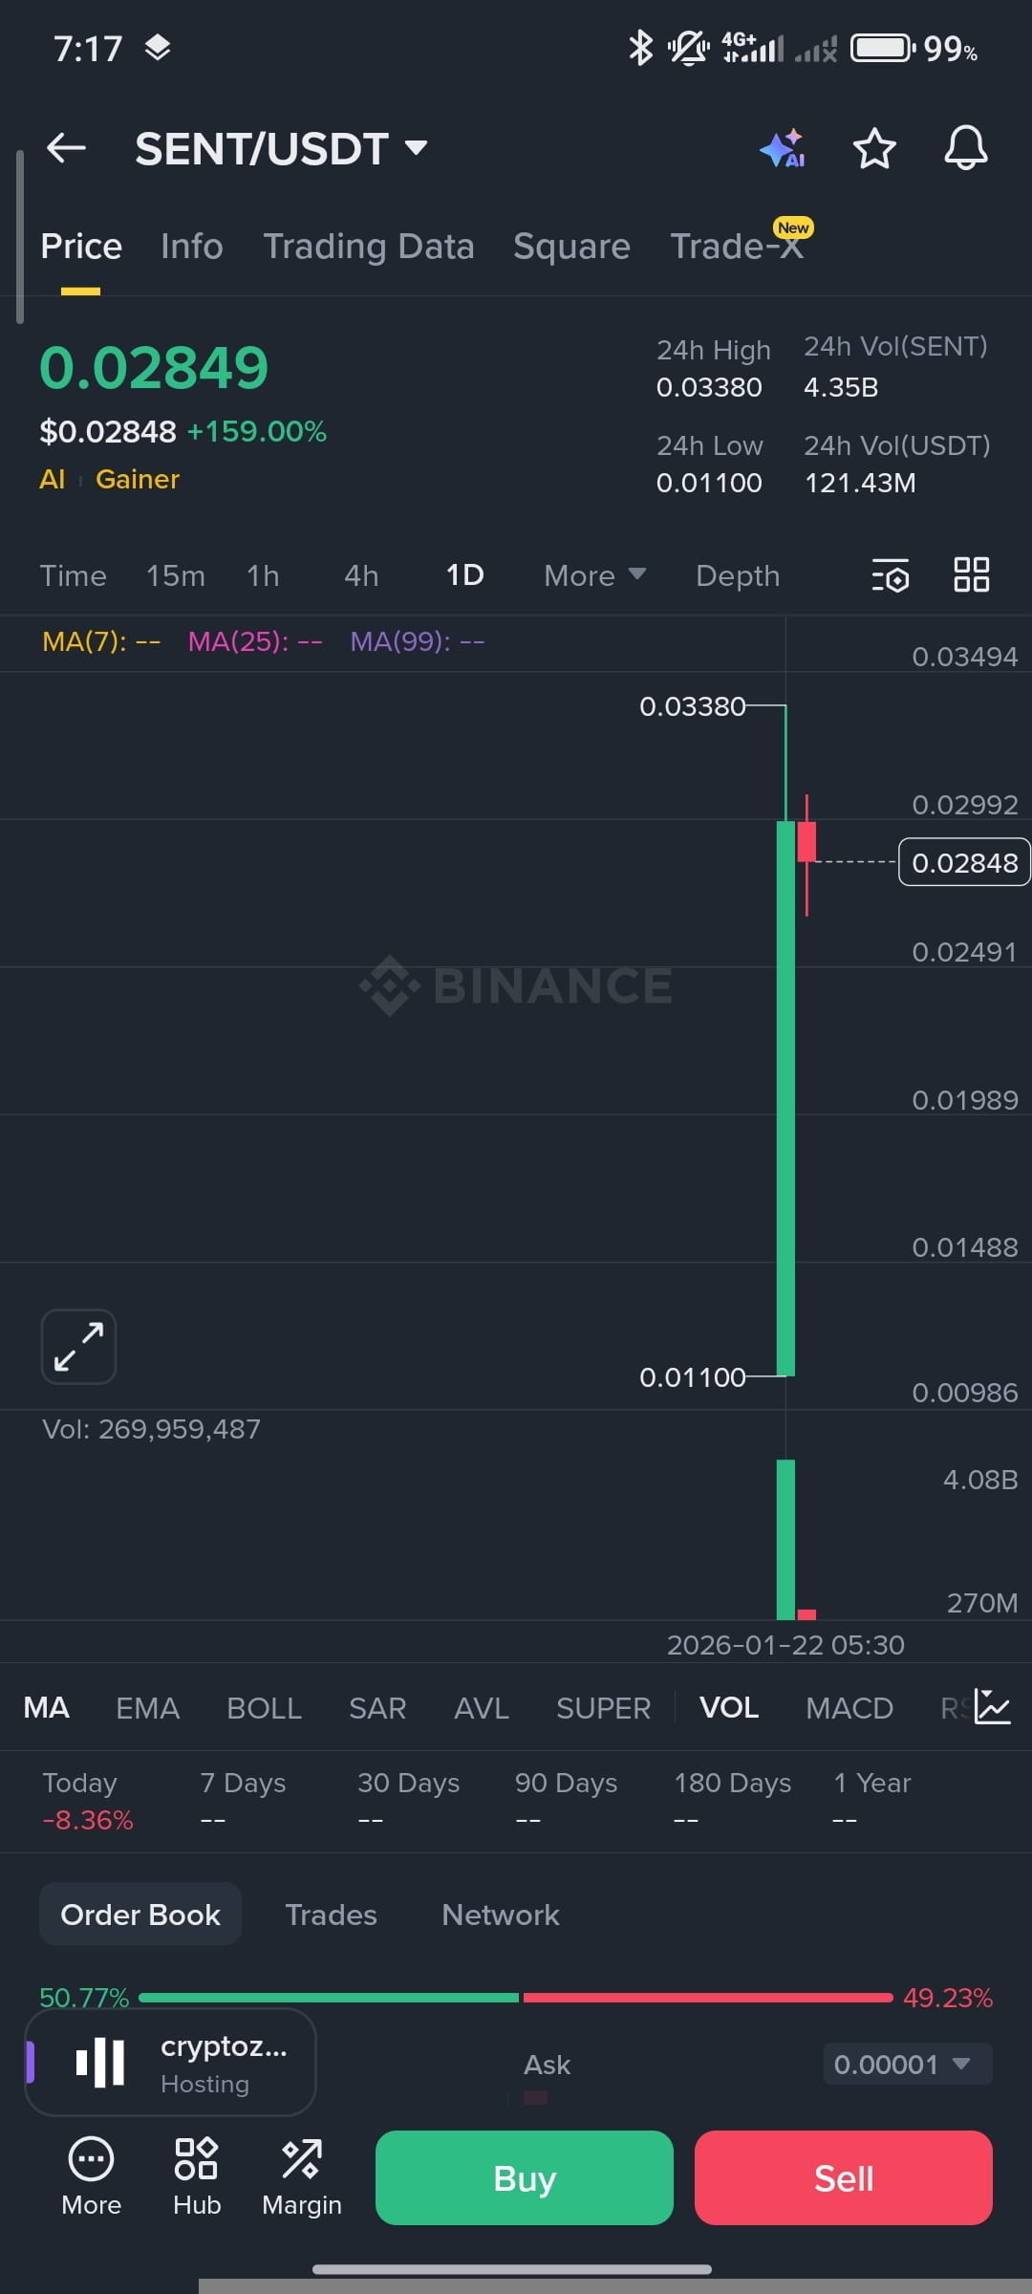Toggle the VOL indicator

tap(729, 1707)
